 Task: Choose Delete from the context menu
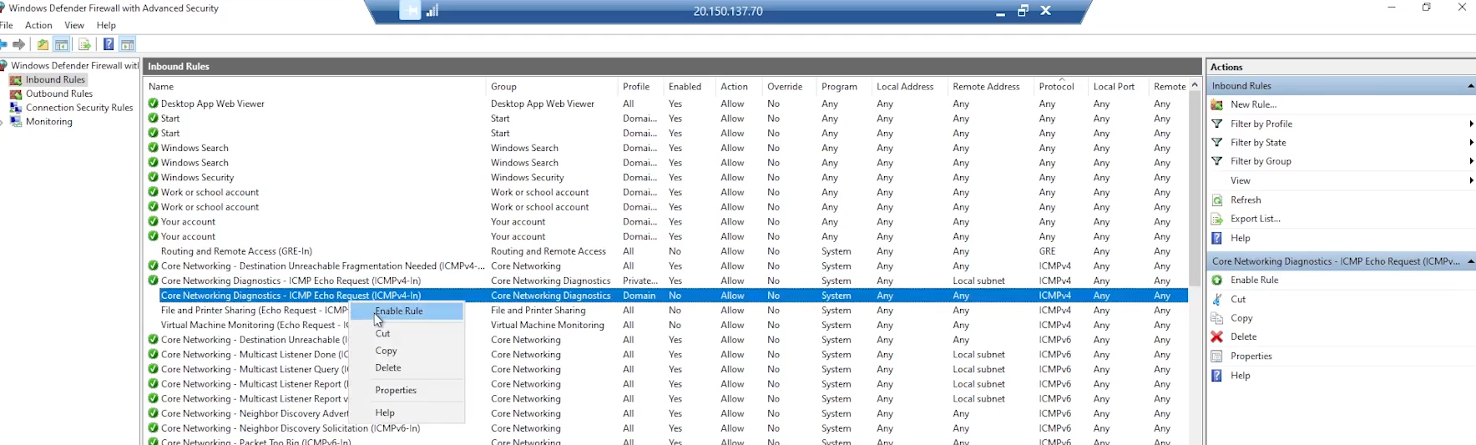coord(407,367)
